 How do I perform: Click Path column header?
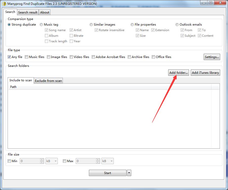coord(110,87)
